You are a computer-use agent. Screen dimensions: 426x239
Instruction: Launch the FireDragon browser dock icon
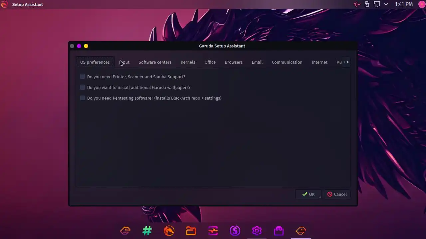(169, 230)
